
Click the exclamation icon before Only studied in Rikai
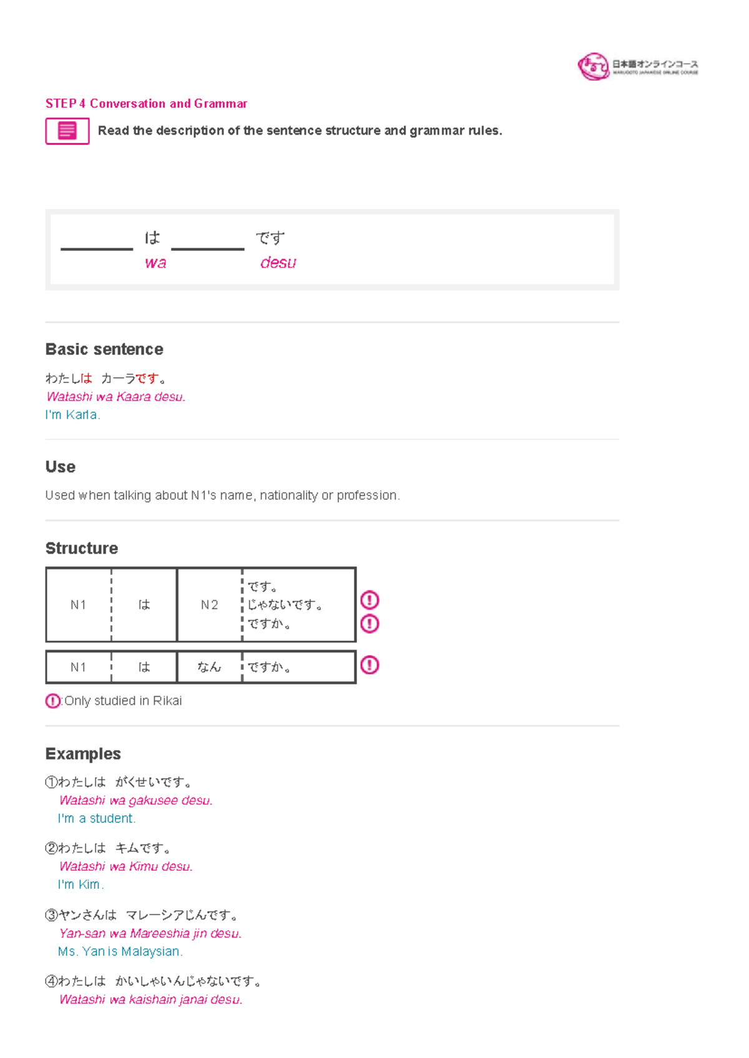pyautogui.click(x=53, y=701)
